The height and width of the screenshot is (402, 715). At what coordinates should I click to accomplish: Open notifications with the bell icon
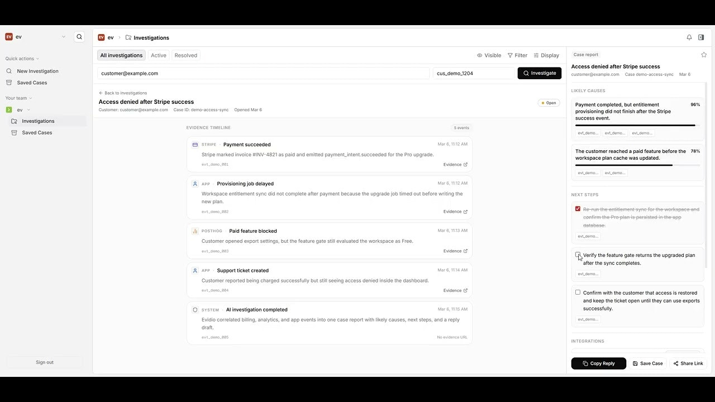(689, 37)
